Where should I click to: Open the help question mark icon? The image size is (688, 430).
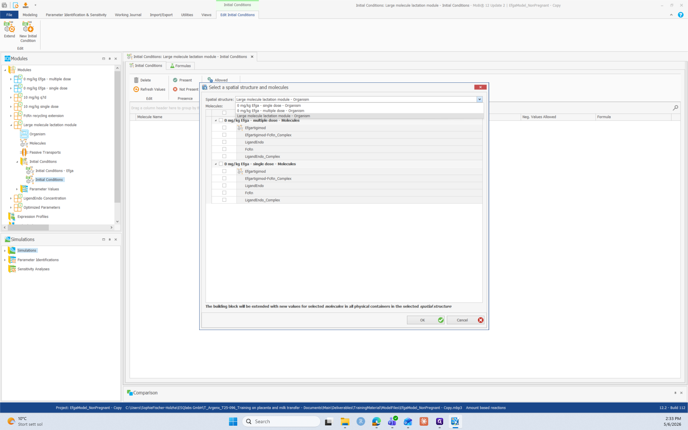680,15
